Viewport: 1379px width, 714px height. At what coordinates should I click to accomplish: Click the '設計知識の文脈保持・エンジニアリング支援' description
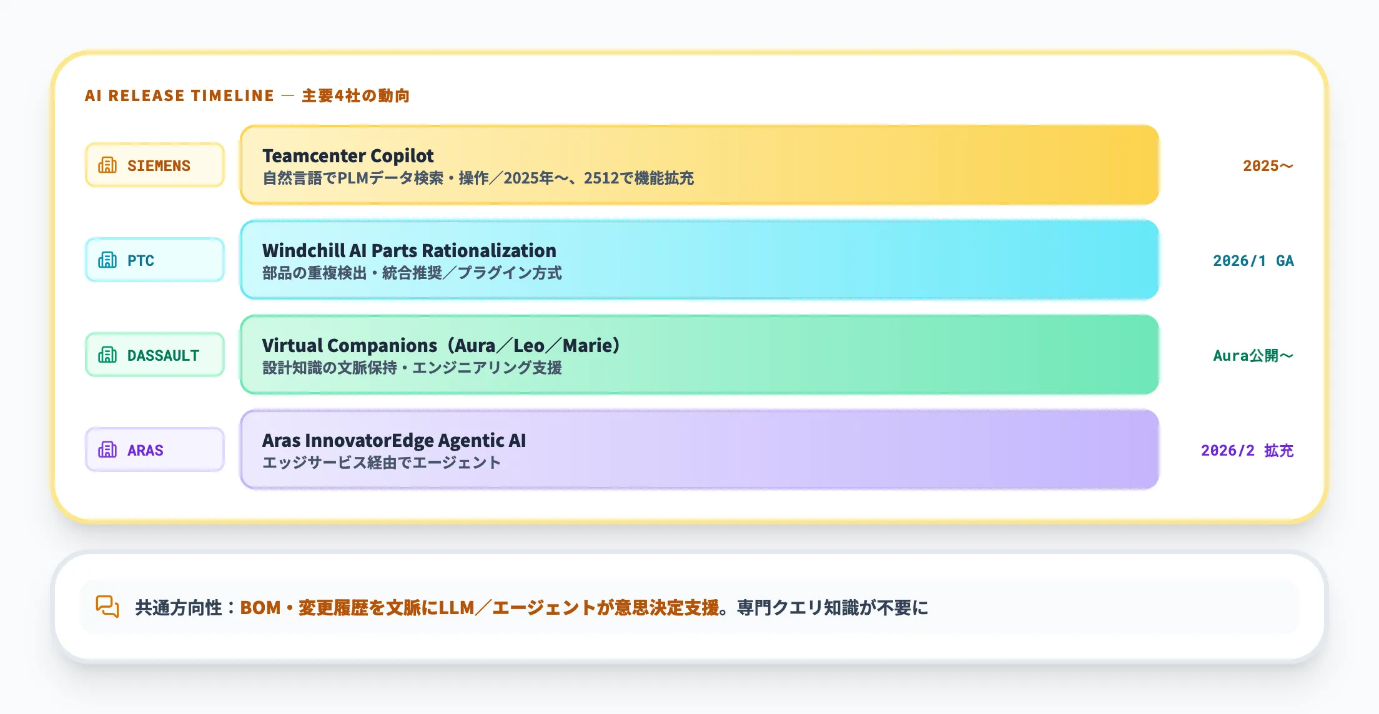click(412, 368)
